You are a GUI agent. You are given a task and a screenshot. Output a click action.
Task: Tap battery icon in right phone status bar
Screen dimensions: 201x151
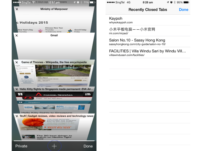coord(186,2)
